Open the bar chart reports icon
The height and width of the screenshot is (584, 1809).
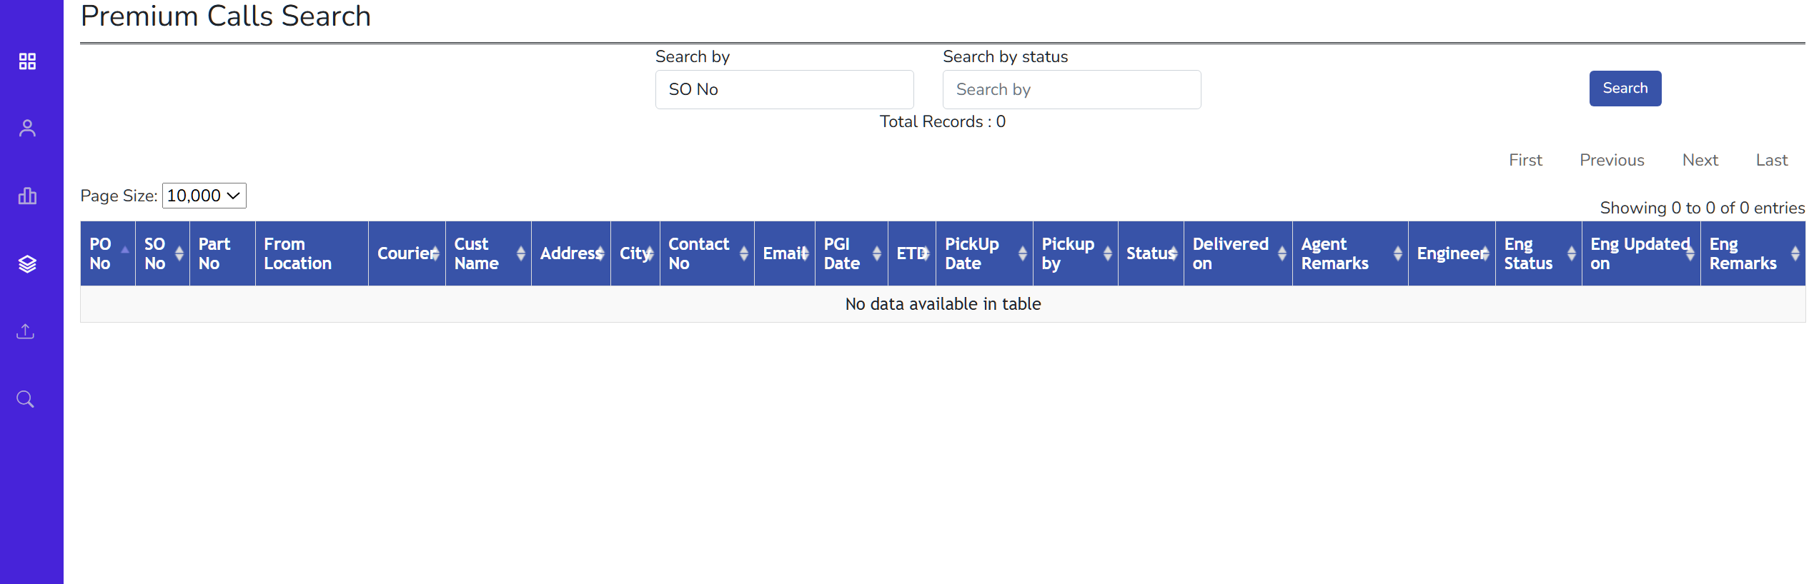point(27,196)
